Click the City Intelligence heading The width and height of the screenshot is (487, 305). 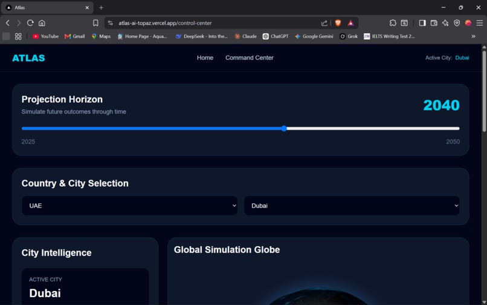coord(57,253)
